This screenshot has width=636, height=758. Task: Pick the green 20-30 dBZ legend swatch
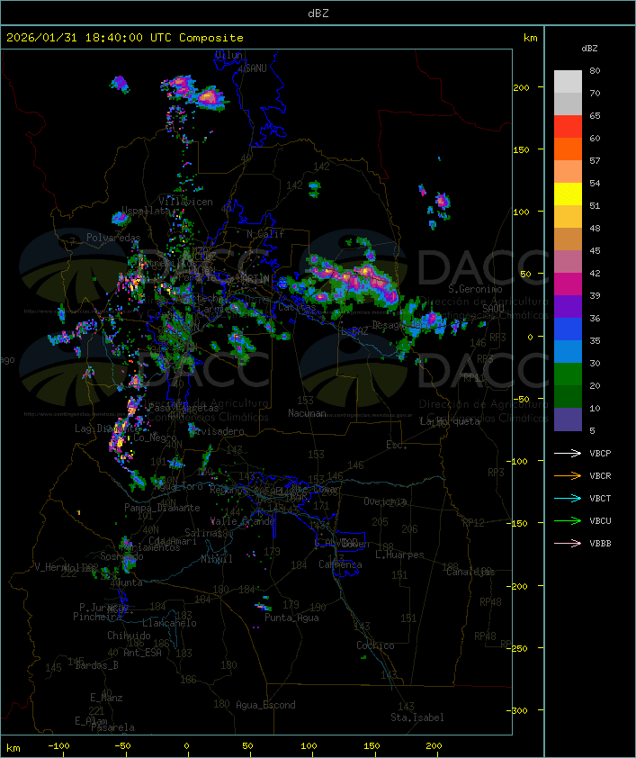[x=568, y=374]
